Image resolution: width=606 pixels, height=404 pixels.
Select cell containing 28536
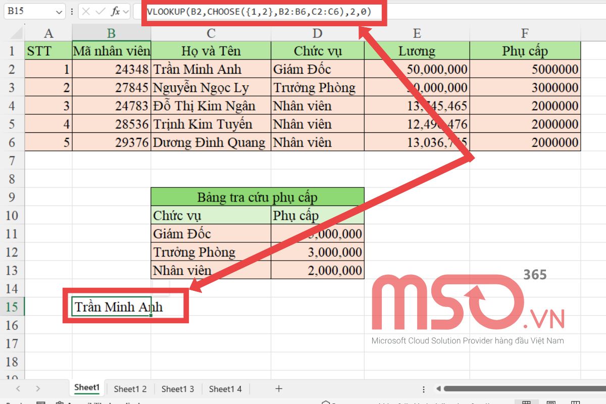(x=112, y=124)
